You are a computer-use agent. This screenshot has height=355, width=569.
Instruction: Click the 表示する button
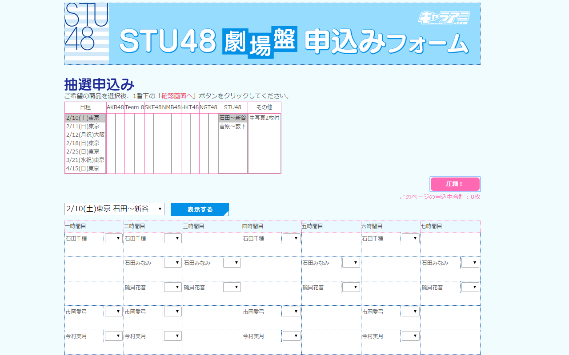coord(200,209)
